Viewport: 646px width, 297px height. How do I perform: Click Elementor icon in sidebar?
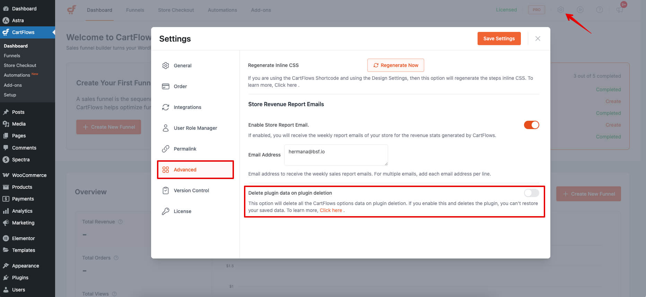point(6,238)
